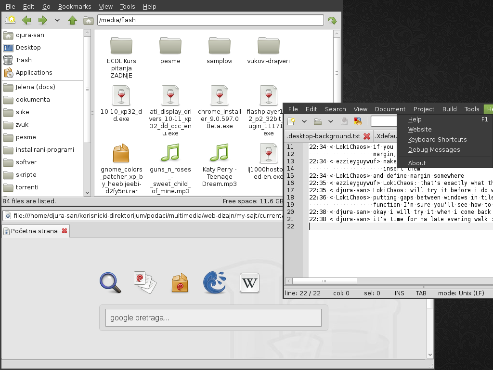493x370 pixels.
Task: Open the torrenti bookmark in the sidebar
Action: point(27,187)
